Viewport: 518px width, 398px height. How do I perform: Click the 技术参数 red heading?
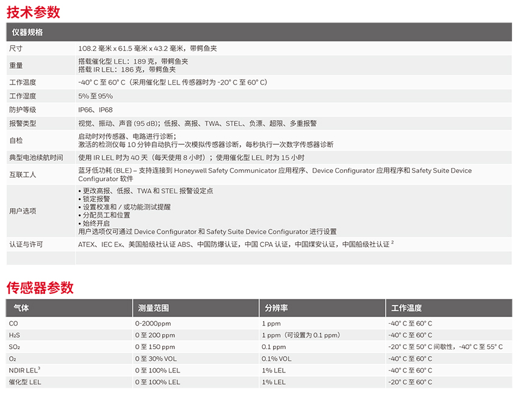[x=34, y=12]
